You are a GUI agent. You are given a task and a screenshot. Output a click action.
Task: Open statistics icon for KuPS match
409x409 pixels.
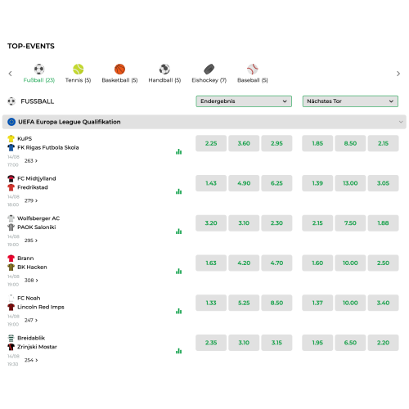pyautogui.click(x=178, y=151)
